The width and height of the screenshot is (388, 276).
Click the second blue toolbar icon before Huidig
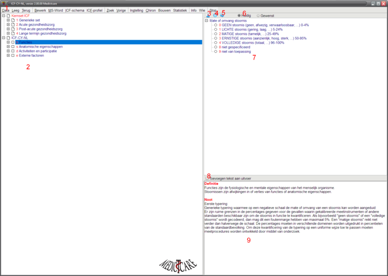(x=215, y=16)
